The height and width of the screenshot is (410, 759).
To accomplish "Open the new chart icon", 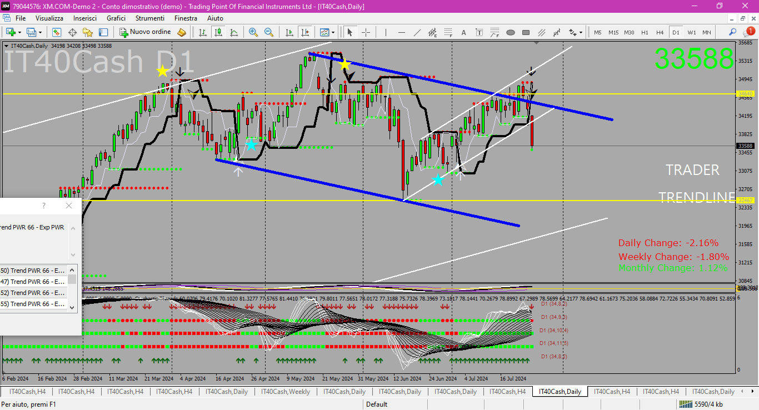I will [10, 32].
